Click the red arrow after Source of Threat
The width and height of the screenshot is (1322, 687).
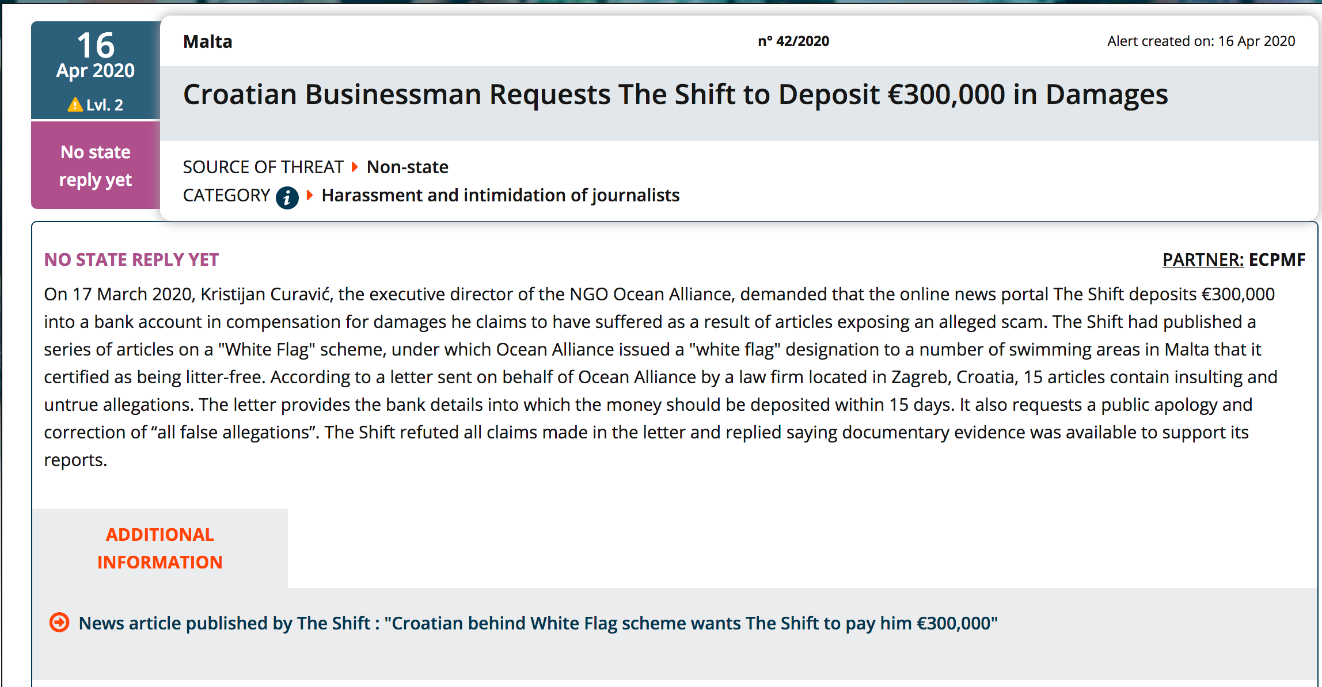point(355,167)
